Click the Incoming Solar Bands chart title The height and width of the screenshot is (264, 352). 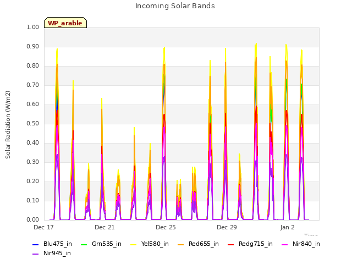coord(175,6)
